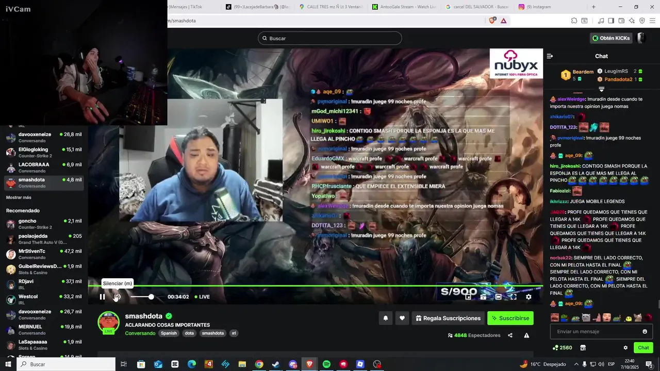Open Brave Wallet icon
660x371 pixels.
point(621,21)
